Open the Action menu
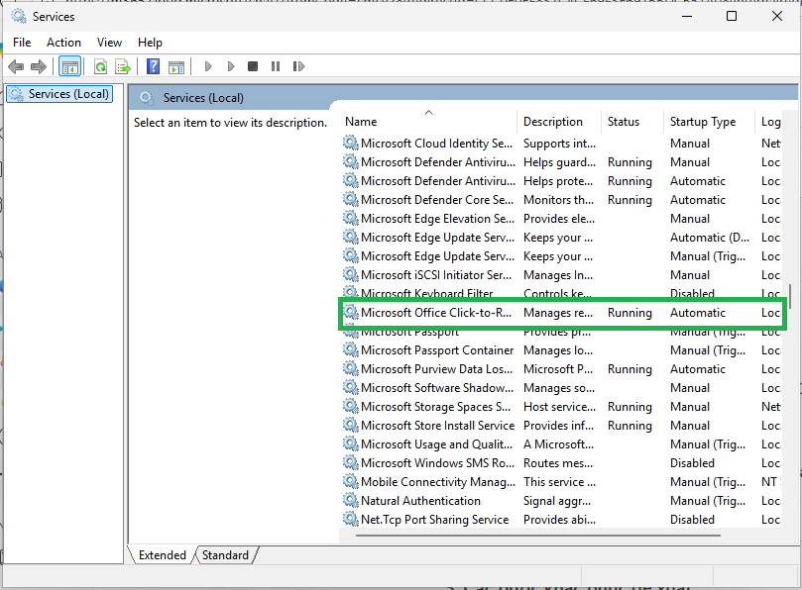 tap(63, 43)
